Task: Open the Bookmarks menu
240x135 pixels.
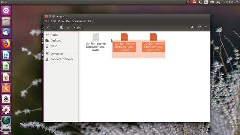Action: pyautogui.click(x=79, y=21)
